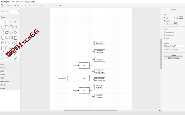Open the 100% zoom level dropdown
The image size is (185, 115).
coord(9,5)
